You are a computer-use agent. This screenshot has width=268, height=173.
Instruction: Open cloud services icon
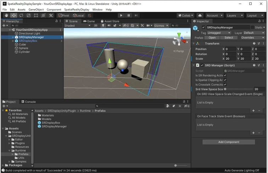(x=200, y=16)
